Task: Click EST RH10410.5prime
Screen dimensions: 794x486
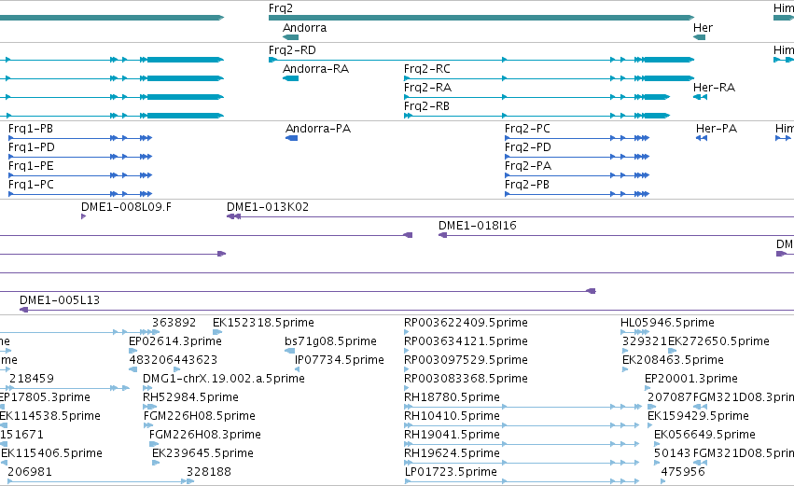Action: coord(452,417)
